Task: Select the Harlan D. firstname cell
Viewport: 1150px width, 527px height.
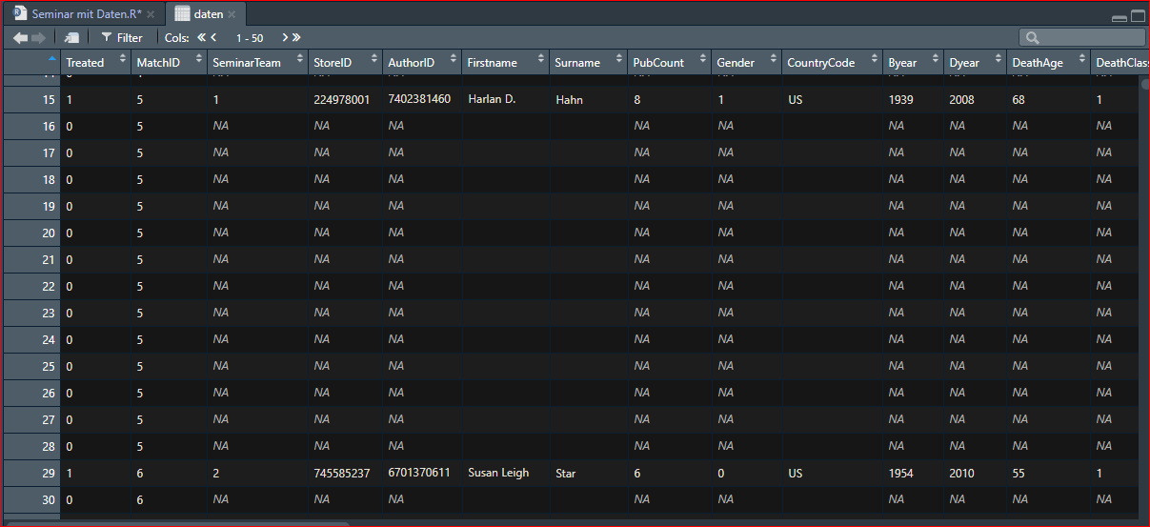Action: pyautogui.click(x=492, y=99)
